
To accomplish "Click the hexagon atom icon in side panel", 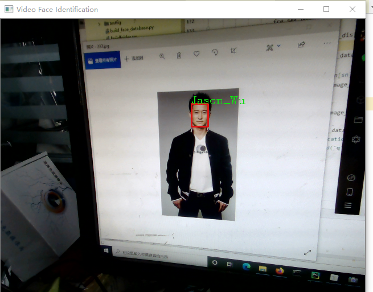I will 356,139.
